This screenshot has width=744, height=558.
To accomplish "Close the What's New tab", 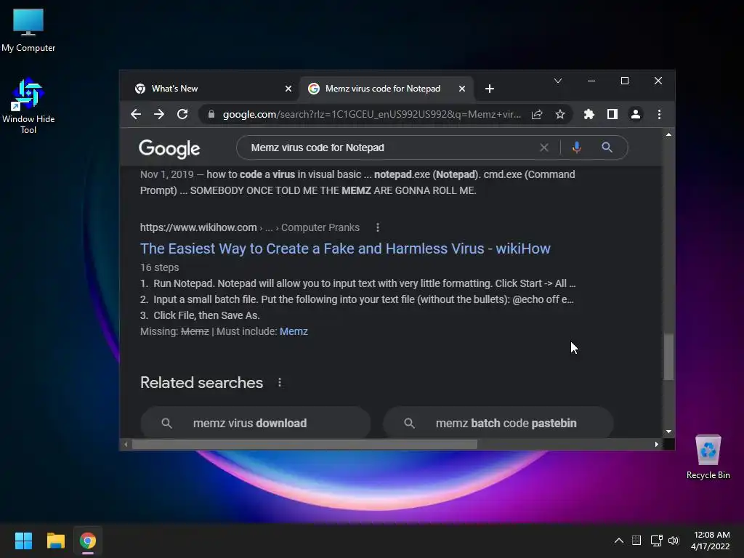I will (288, 89).
